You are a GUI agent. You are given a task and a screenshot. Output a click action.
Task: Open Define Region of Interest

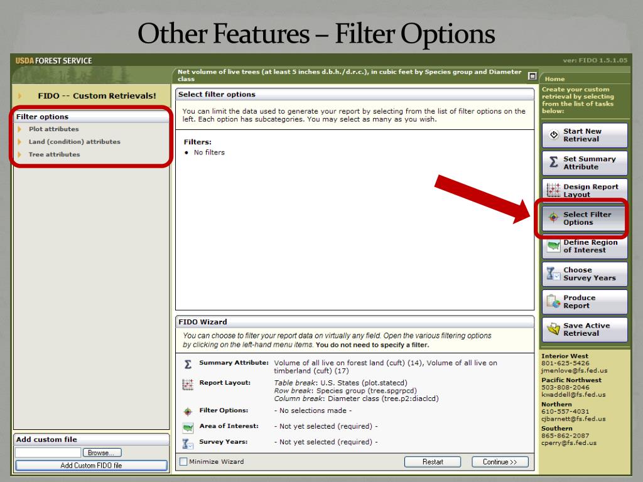585,247
